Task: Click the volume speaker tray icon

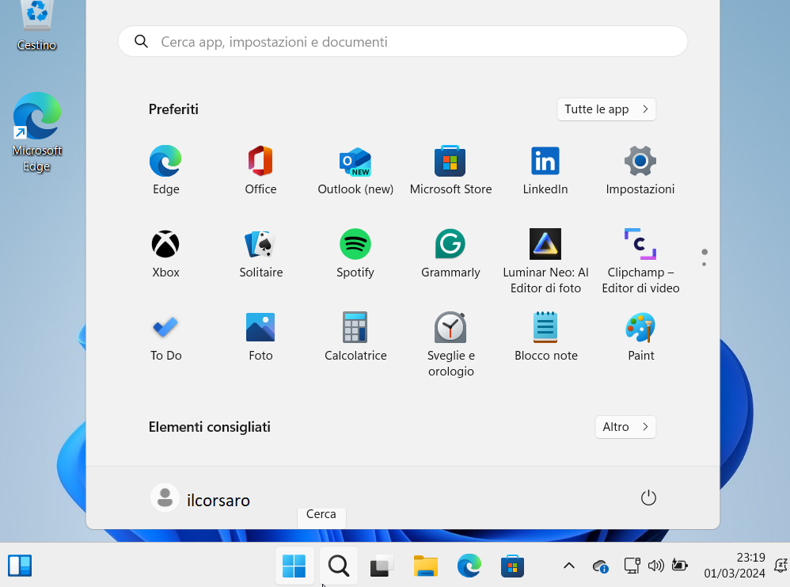Action: (x=656, y=566)
